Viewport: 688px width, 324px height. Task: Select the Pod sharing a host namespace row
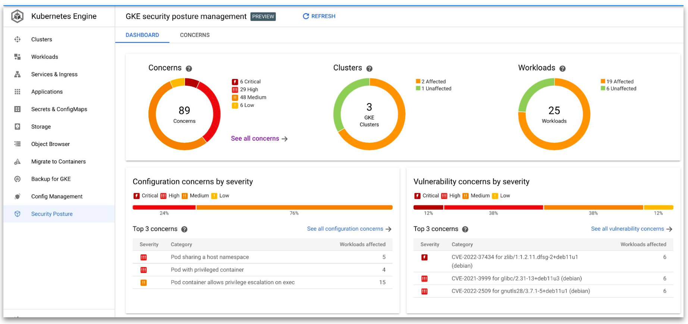tap(263, 257)
